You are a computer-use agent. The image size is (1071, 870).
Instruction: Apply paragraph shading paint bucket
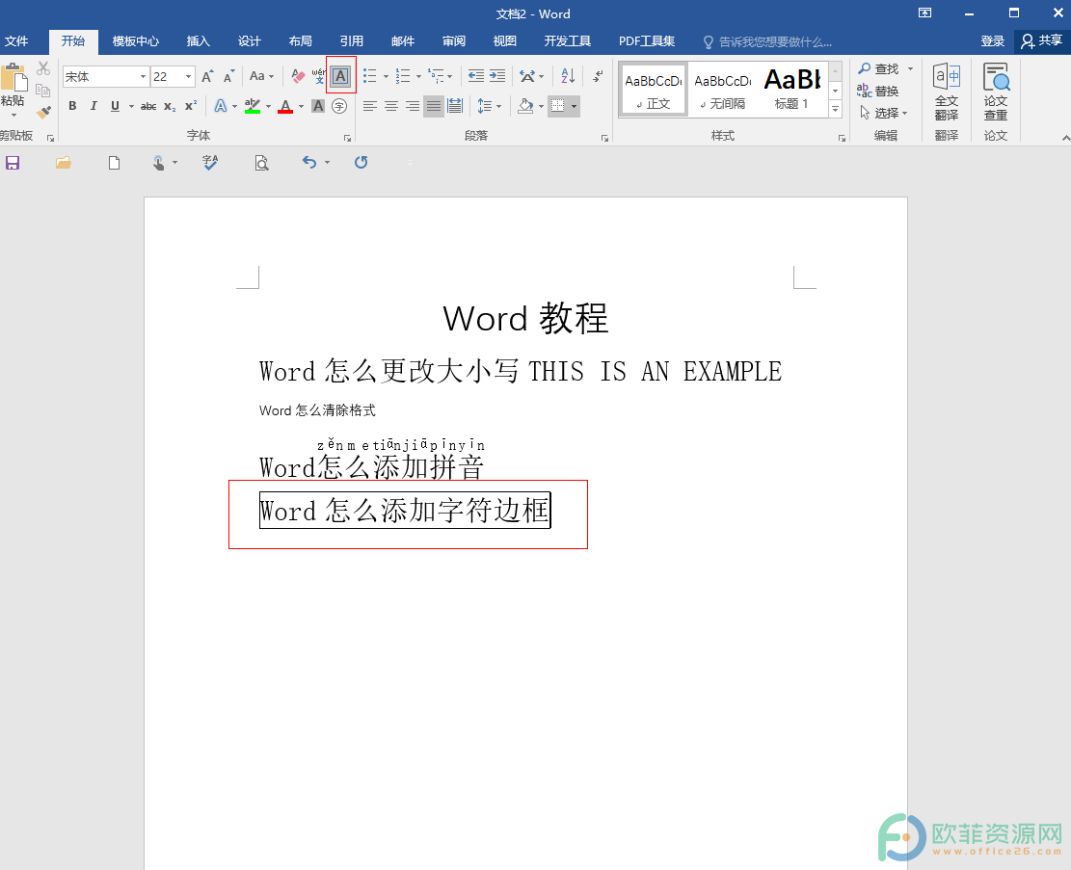point(525,106)
